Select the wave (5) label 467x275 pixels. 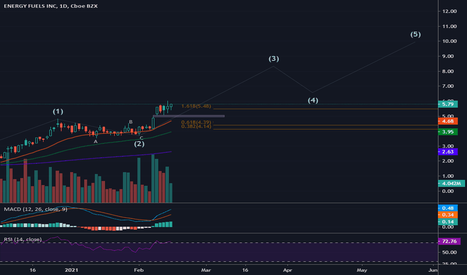click(x=415, y=34)
